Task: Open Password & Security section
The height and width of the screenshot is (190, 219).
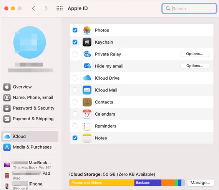Action: pyautogui.click(x=30, y=108)
